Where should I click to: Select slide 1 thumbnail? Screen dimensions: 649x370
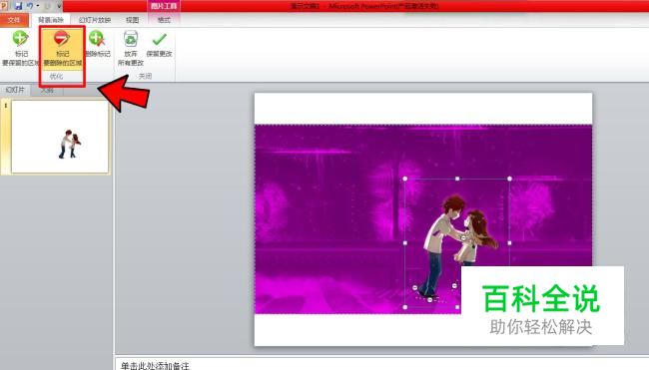tap(60, 137)
